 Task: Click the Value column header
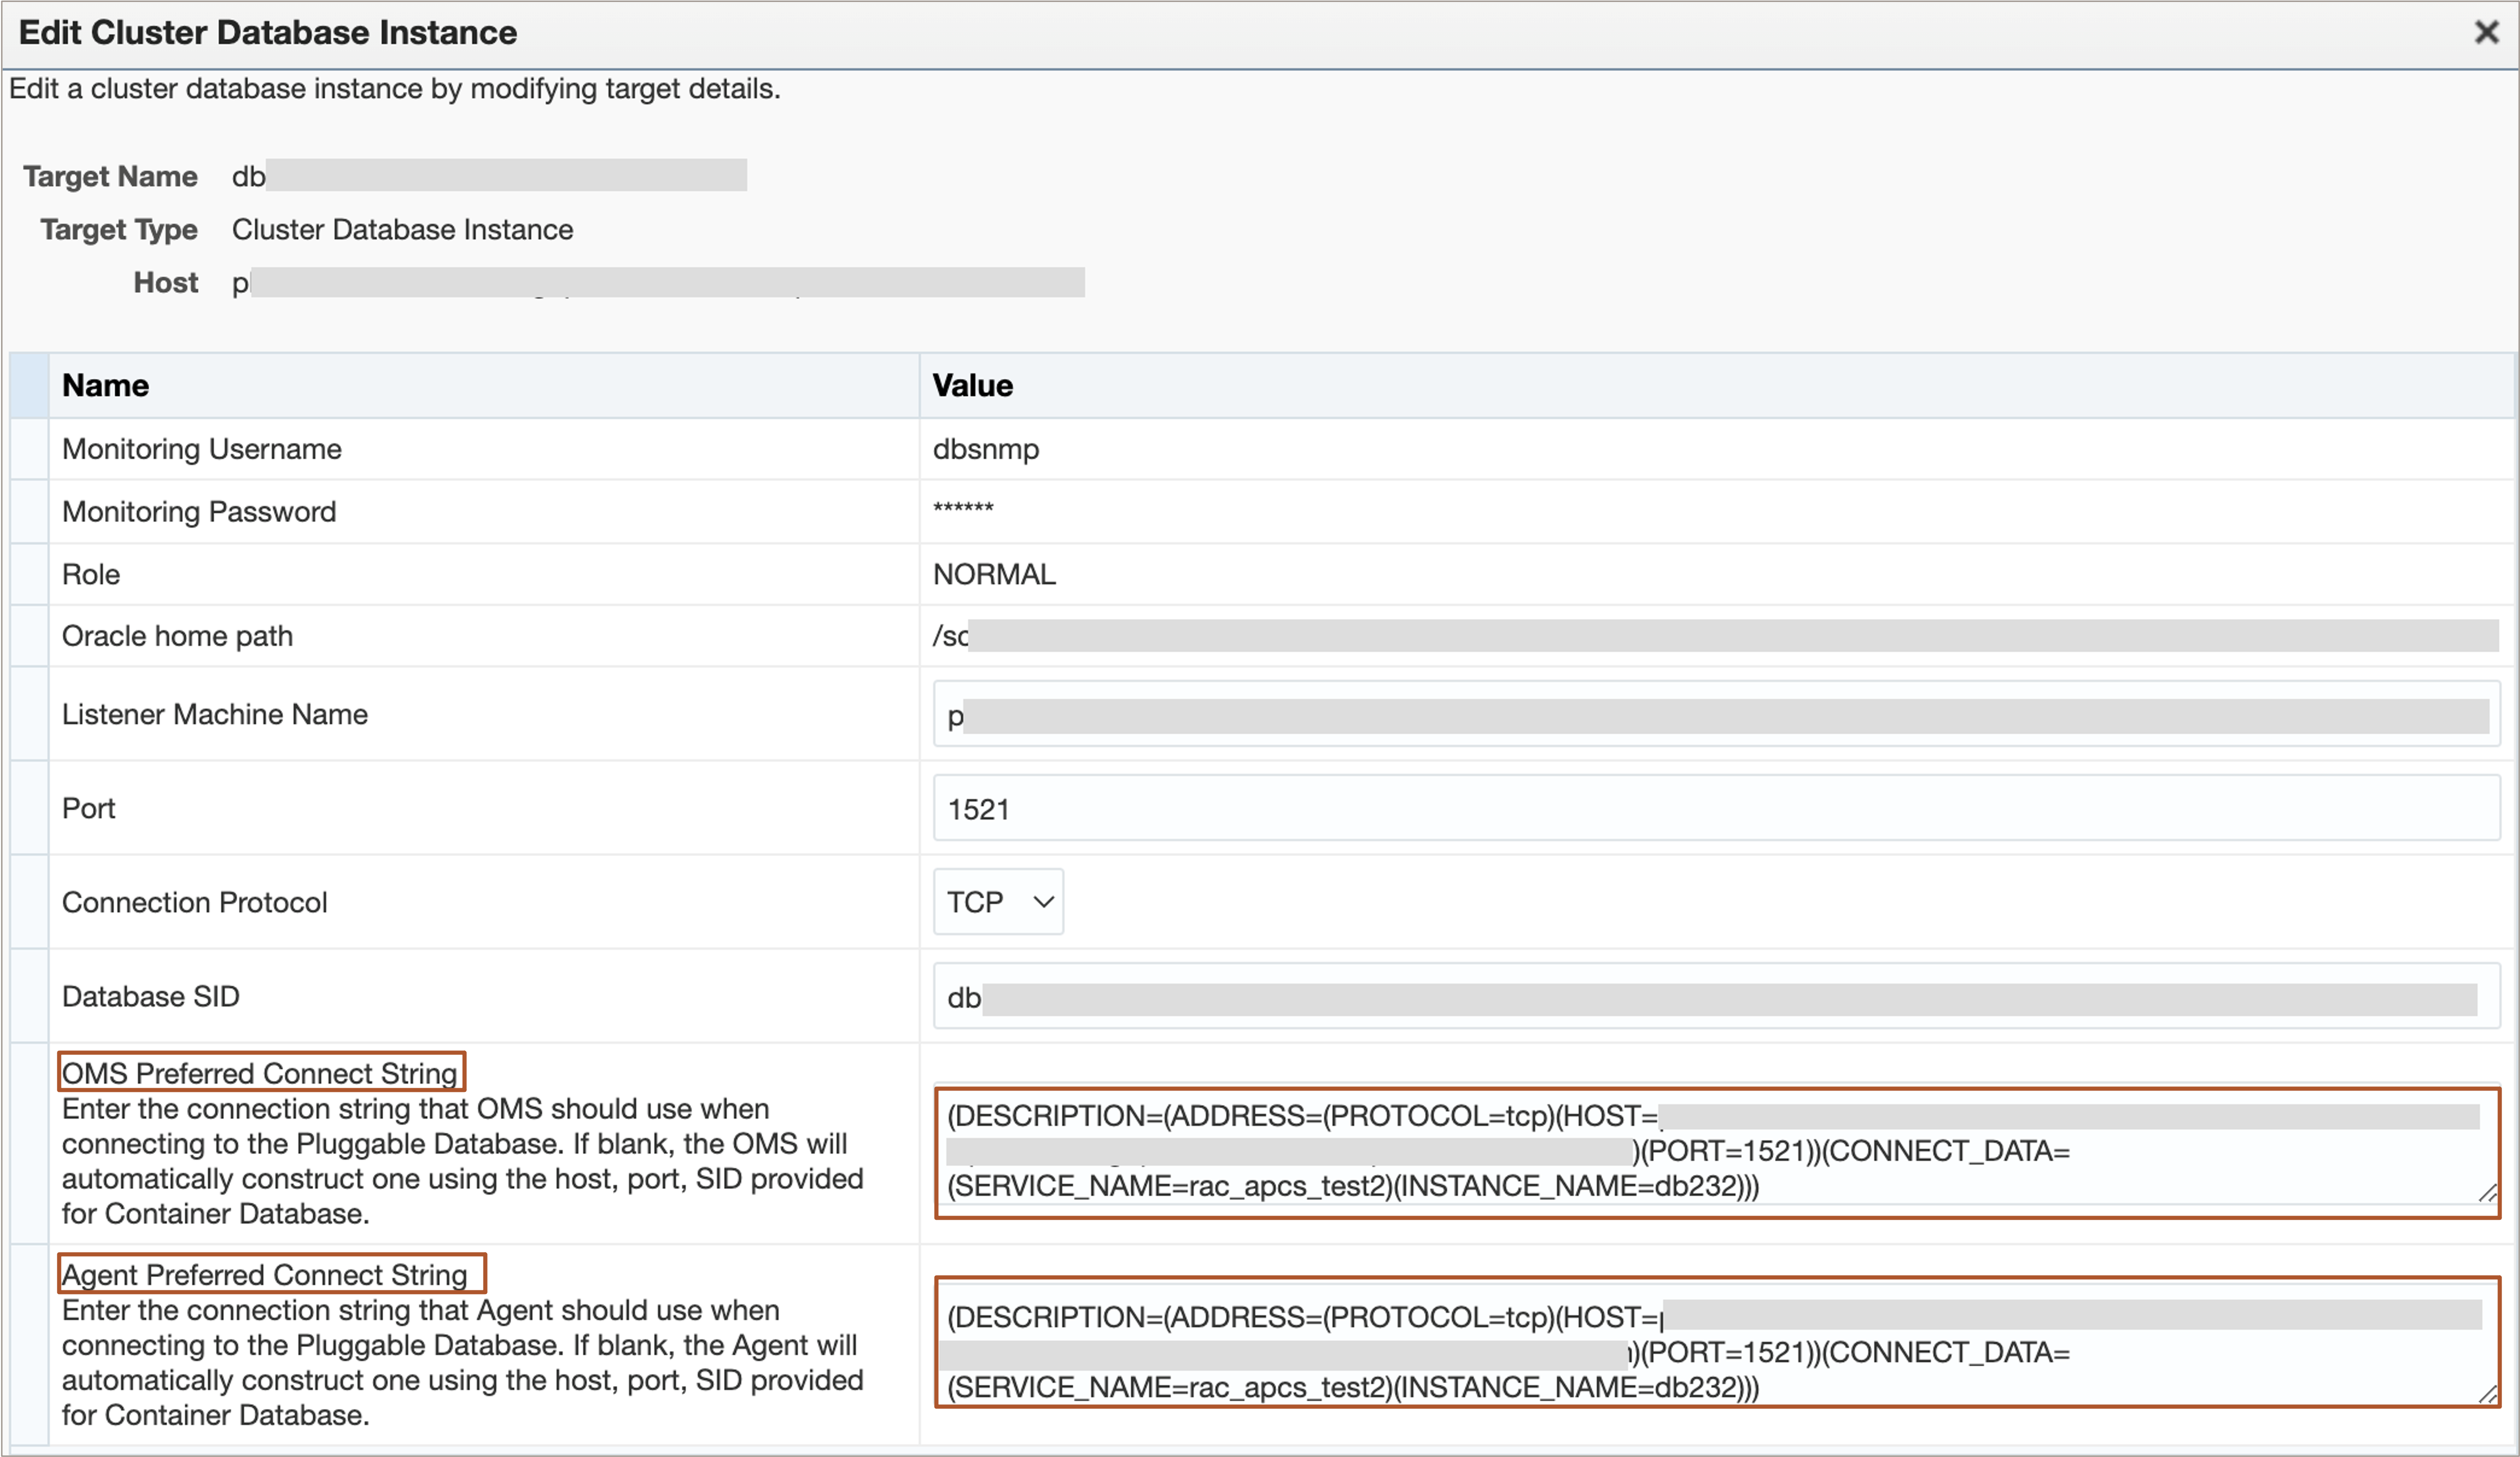(x=972, y=386)
